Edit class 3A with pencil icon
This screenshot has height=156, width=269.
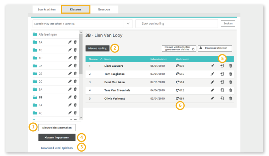point(70,89)
